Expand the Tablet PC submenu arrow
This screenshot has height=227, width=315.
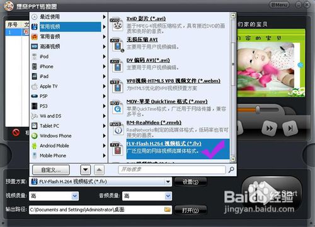[x=104, y=126]
